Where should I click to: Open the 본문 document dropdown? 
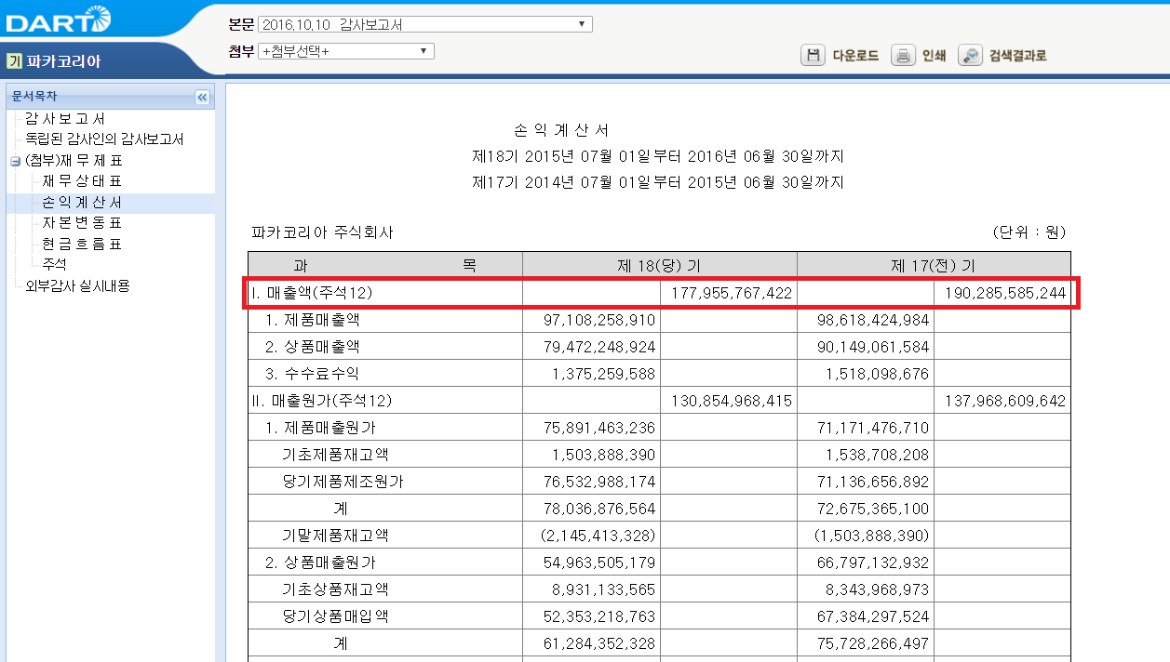pyautogui.click(x=424, y=24)
